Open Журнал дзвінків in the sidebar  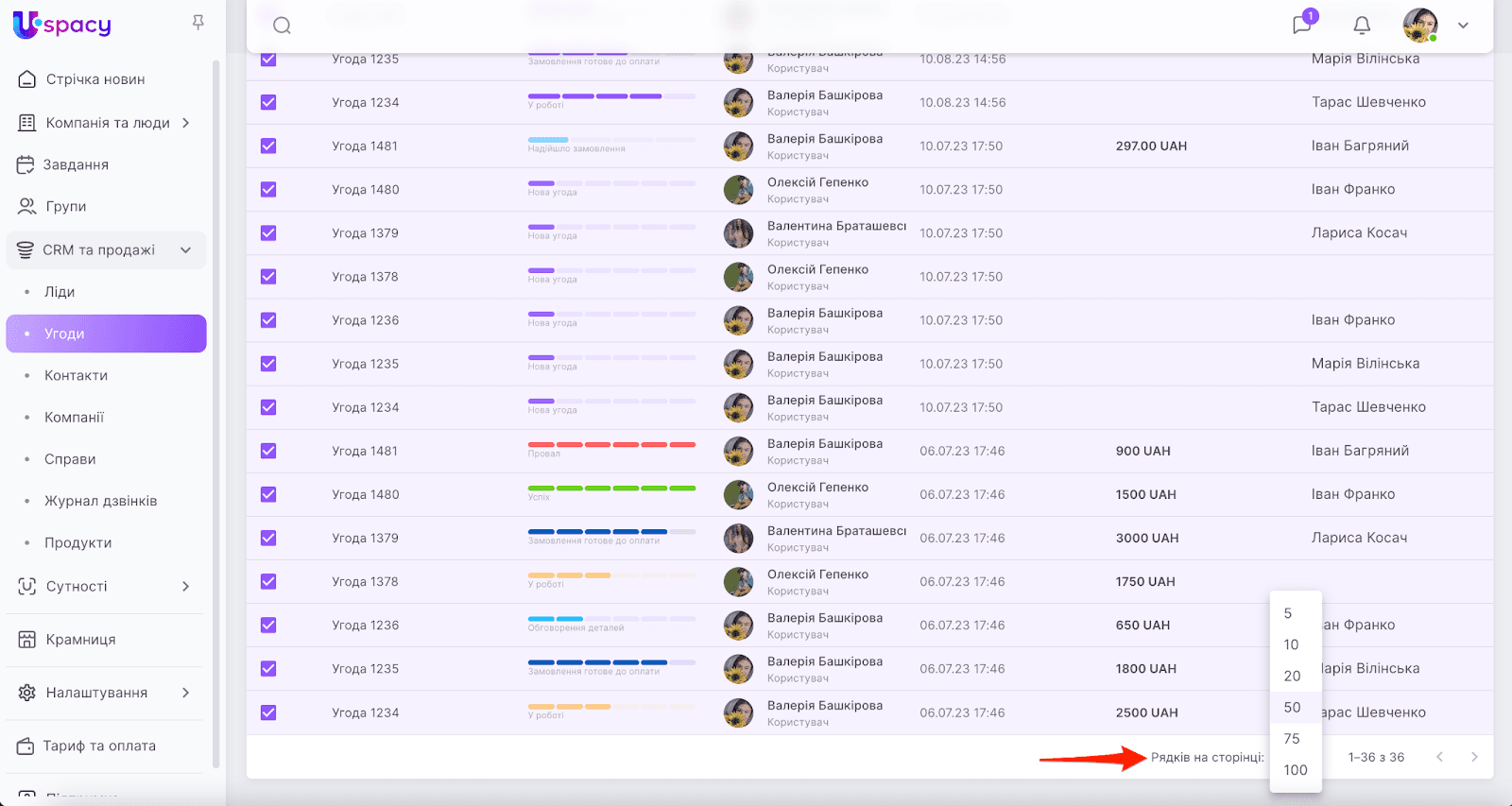pos(100,501)
